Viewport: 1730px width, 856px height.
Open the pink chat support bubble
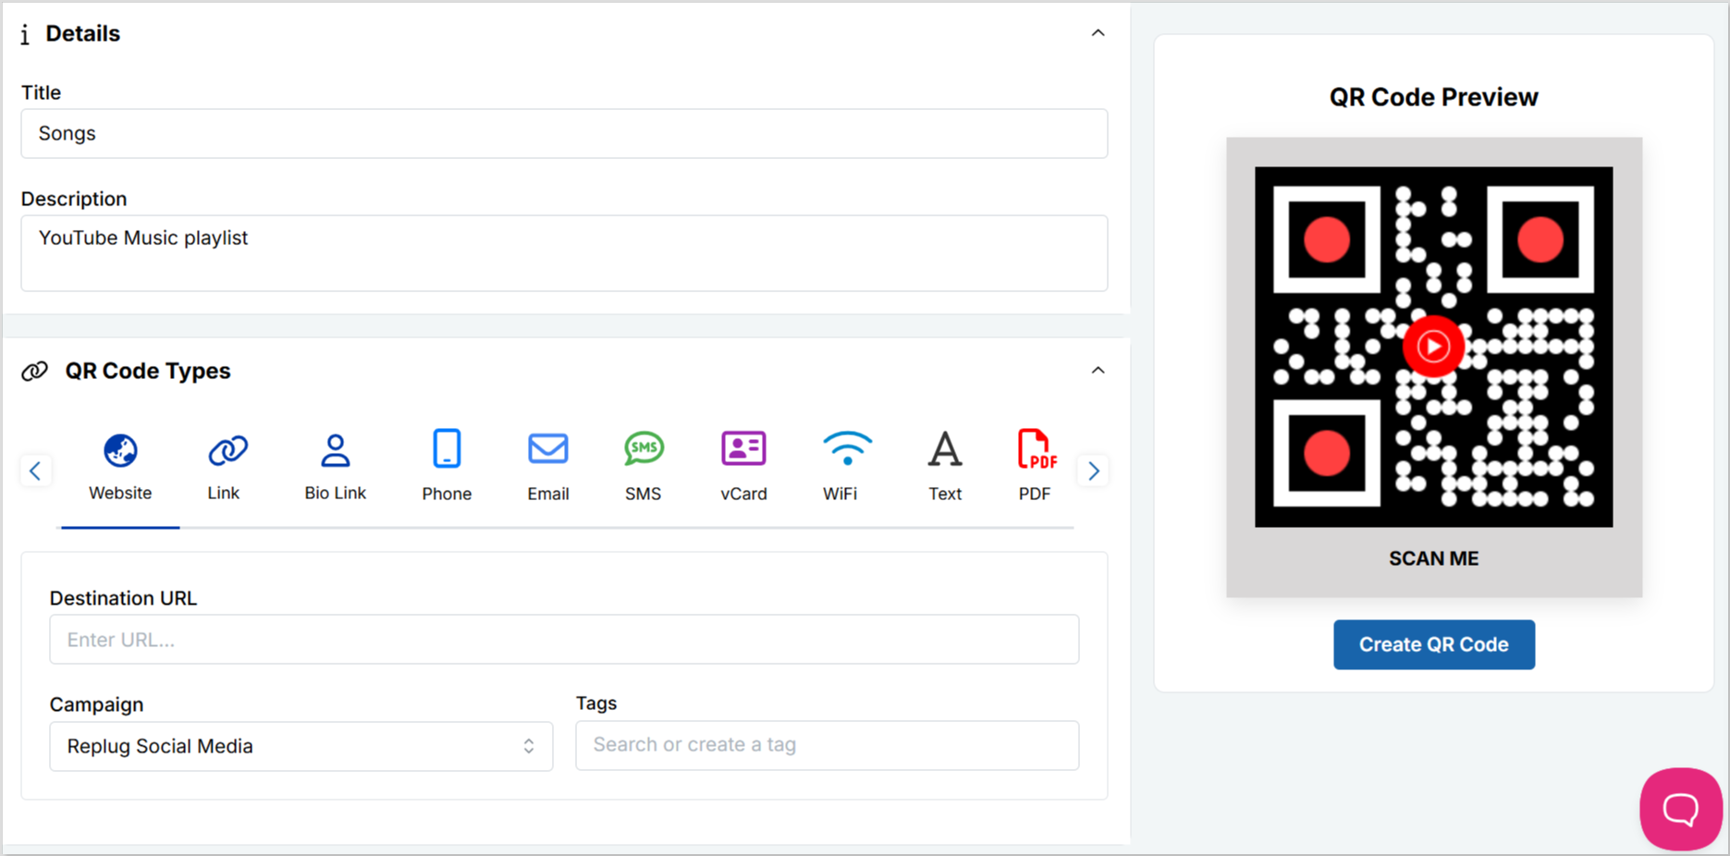tap(1681, 809)
